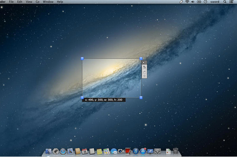Open the Edit menu

[20, 2]
